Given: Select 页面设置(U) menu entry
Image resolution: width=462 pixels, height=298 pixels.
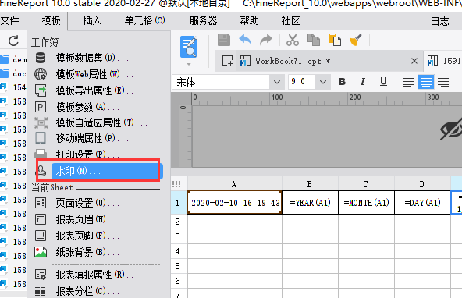Looking at the screenshot, I should pos(87,203).
